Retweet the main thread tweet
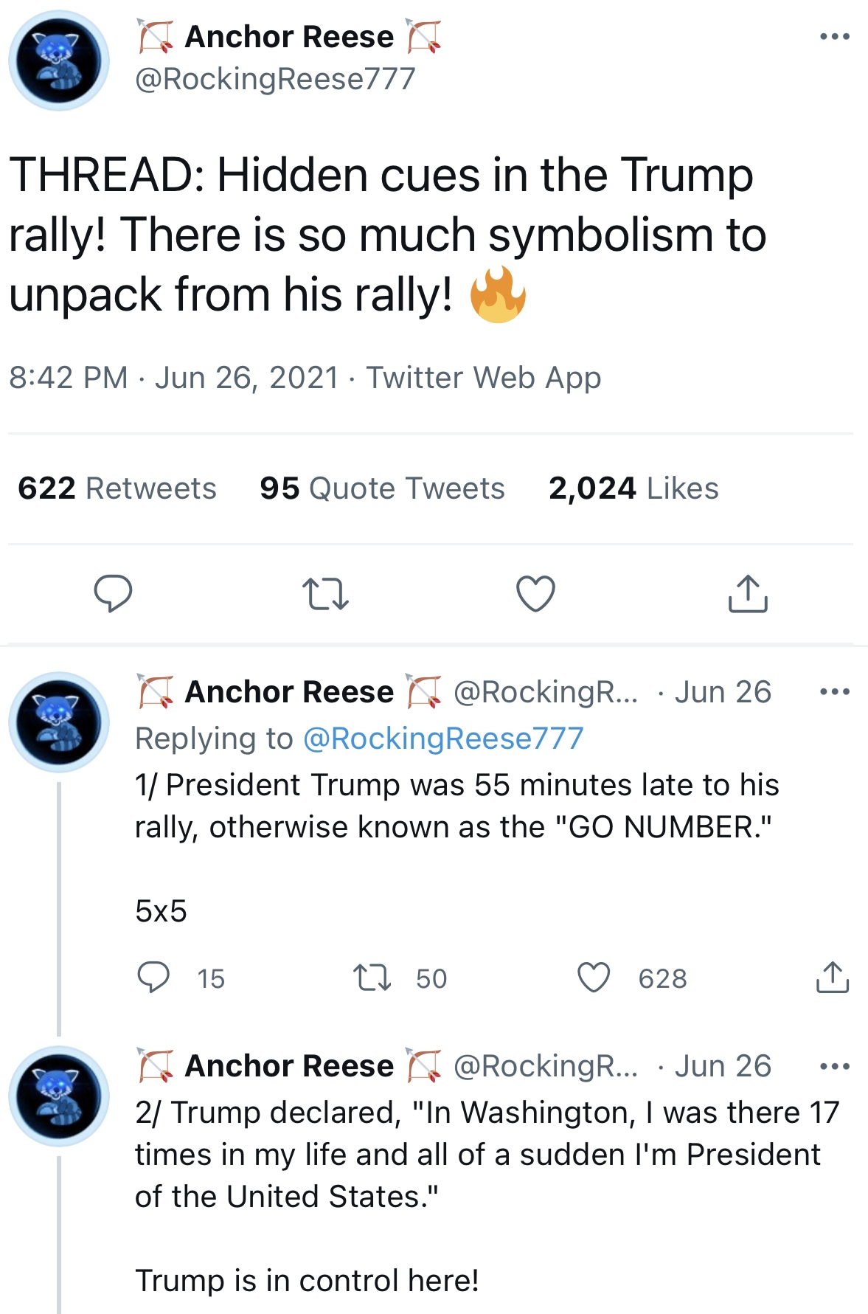868x1314 pixels. (x=325, y=594)
